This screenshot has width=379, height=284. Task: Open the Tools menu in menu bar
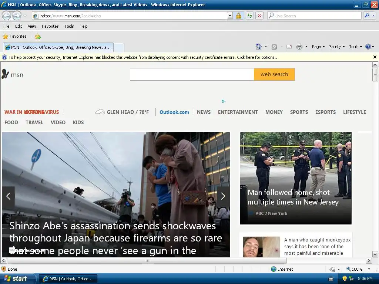pyautogui.click(x=69, y=26)
